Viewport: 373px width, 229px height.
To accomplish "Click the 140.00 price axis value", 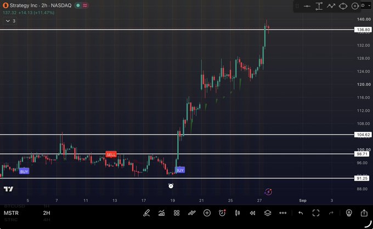I will coord(364,19).
